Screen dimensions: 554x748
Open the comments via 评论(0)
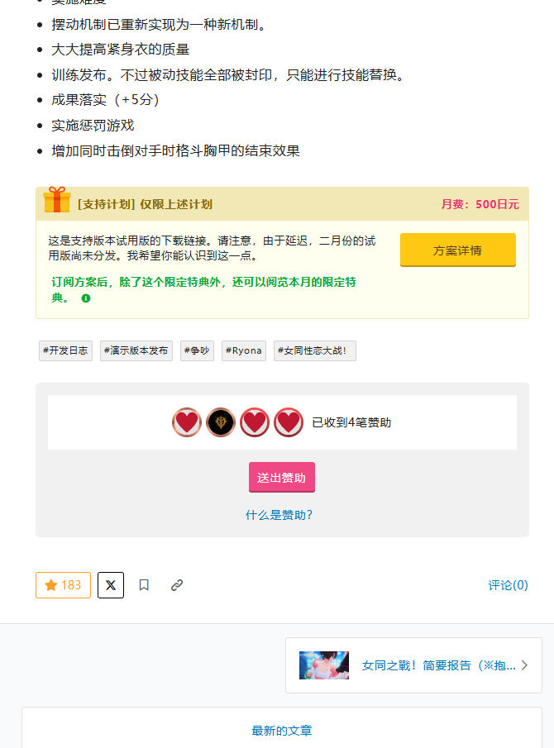pos(507,584)
